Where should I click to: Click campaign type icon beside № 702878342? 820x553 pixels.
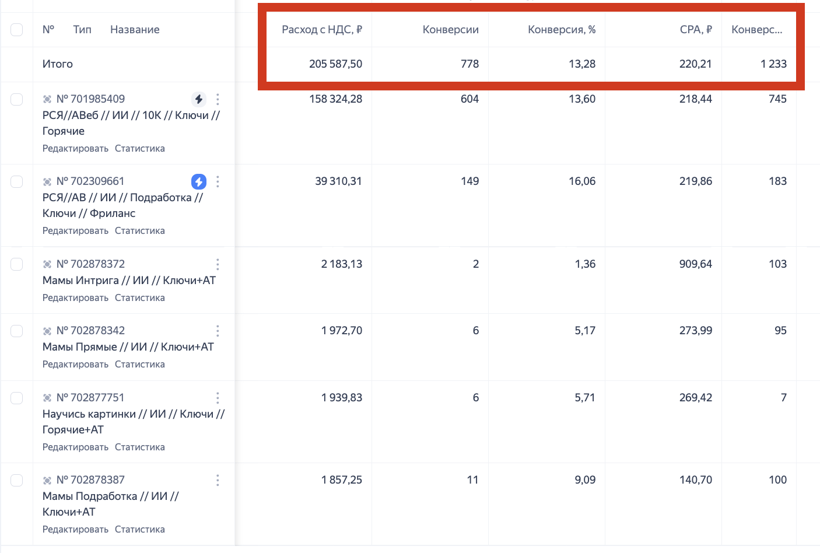[x=47, y=331]
